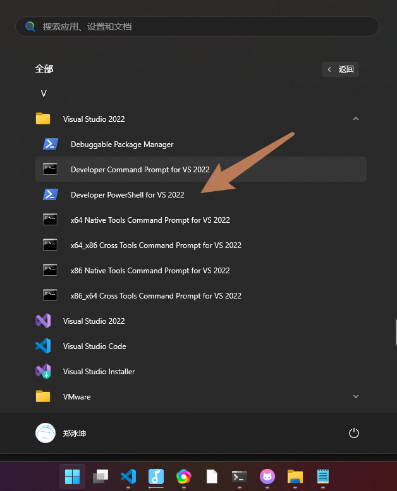Click the purple Visual Studio 2022 app icon

point(43,321)
